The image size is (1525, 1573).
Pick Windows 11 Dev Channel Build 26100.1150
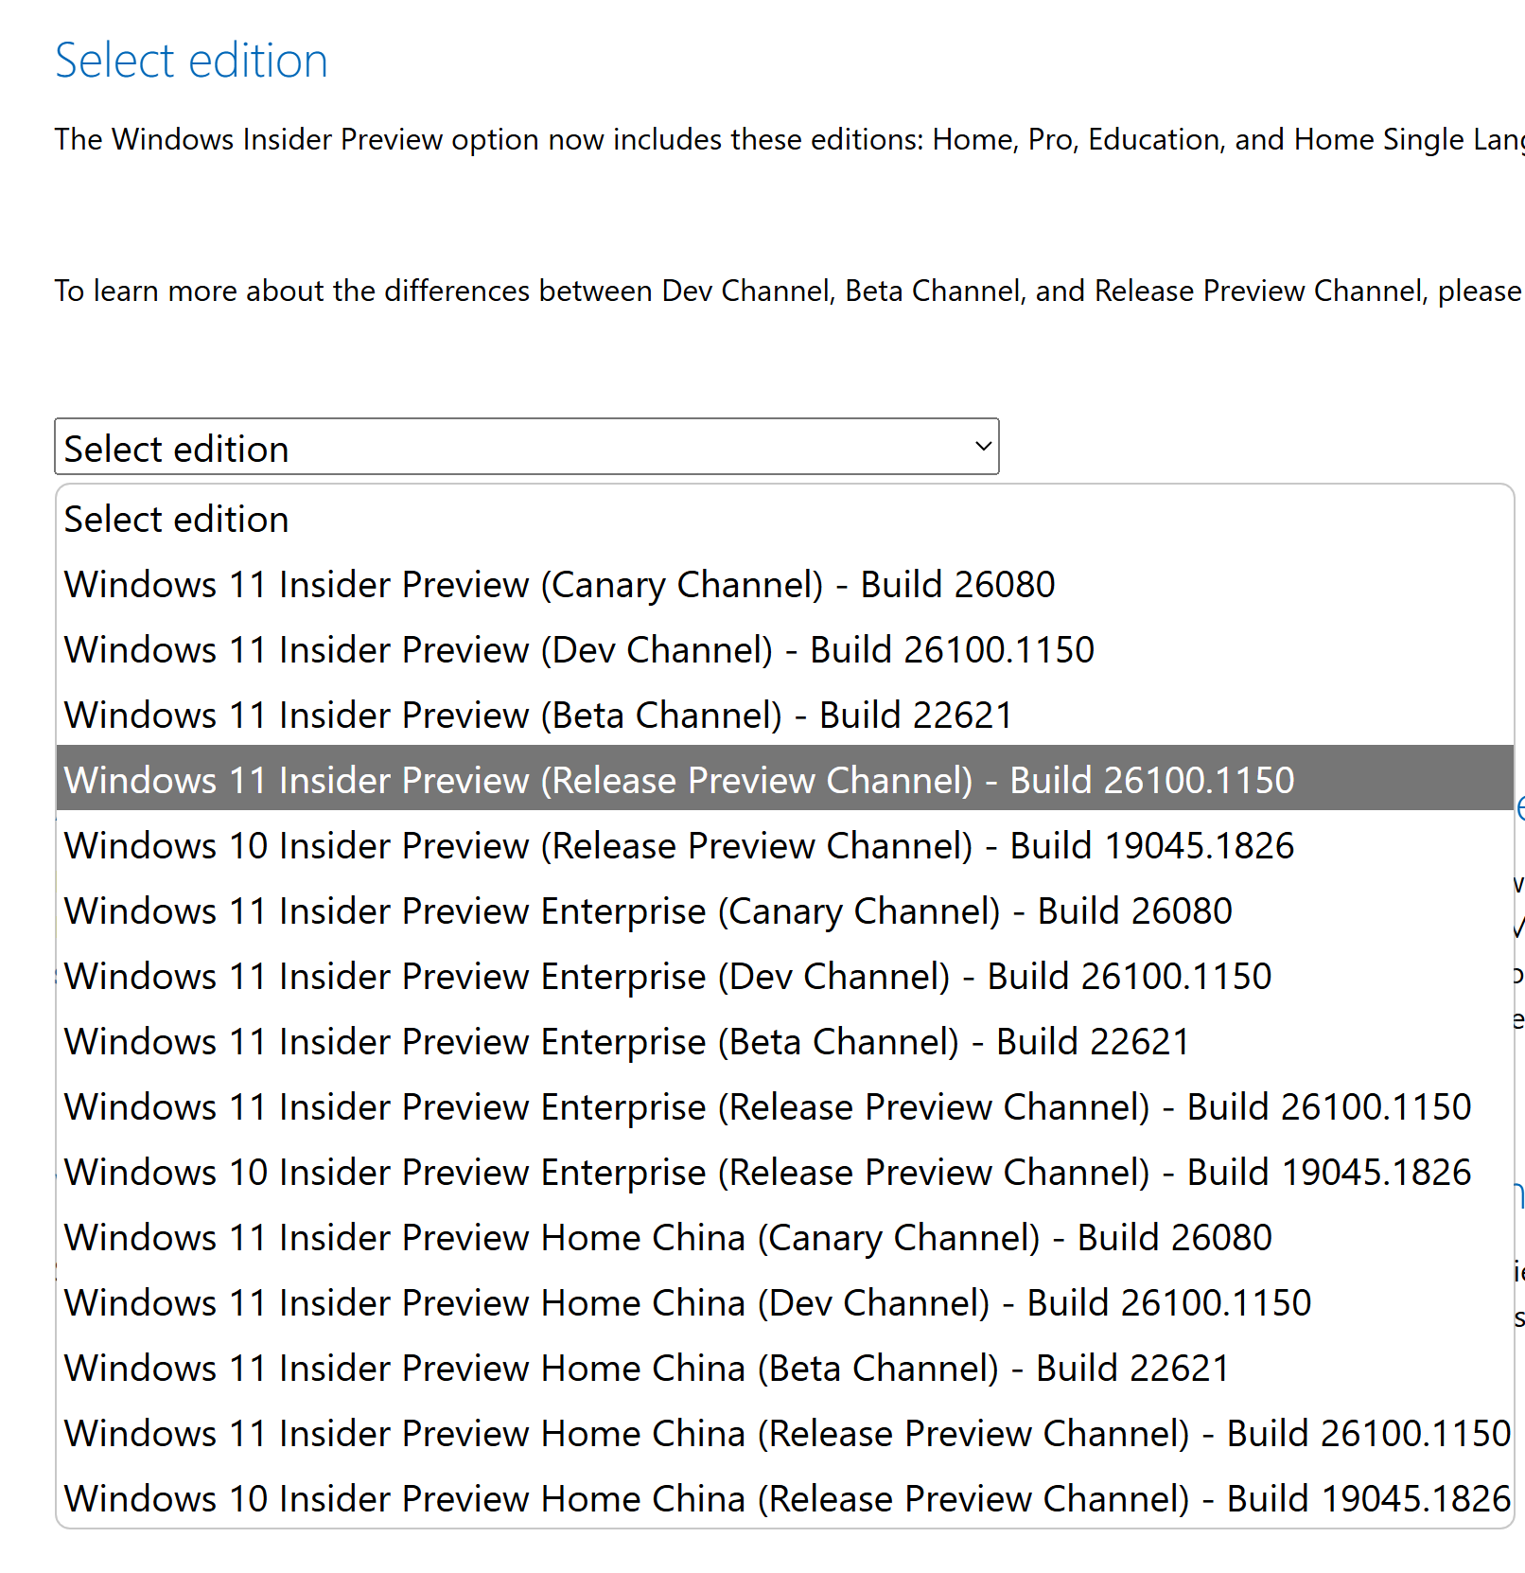pos(784,650)
